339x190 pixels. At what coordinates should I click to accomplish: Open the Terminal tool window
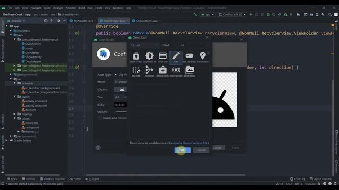[x=29, y=179]
